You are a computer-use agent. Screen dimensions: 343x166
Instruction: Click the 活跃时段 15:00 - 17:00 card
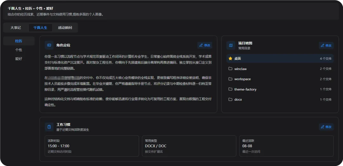pos(92,146)
